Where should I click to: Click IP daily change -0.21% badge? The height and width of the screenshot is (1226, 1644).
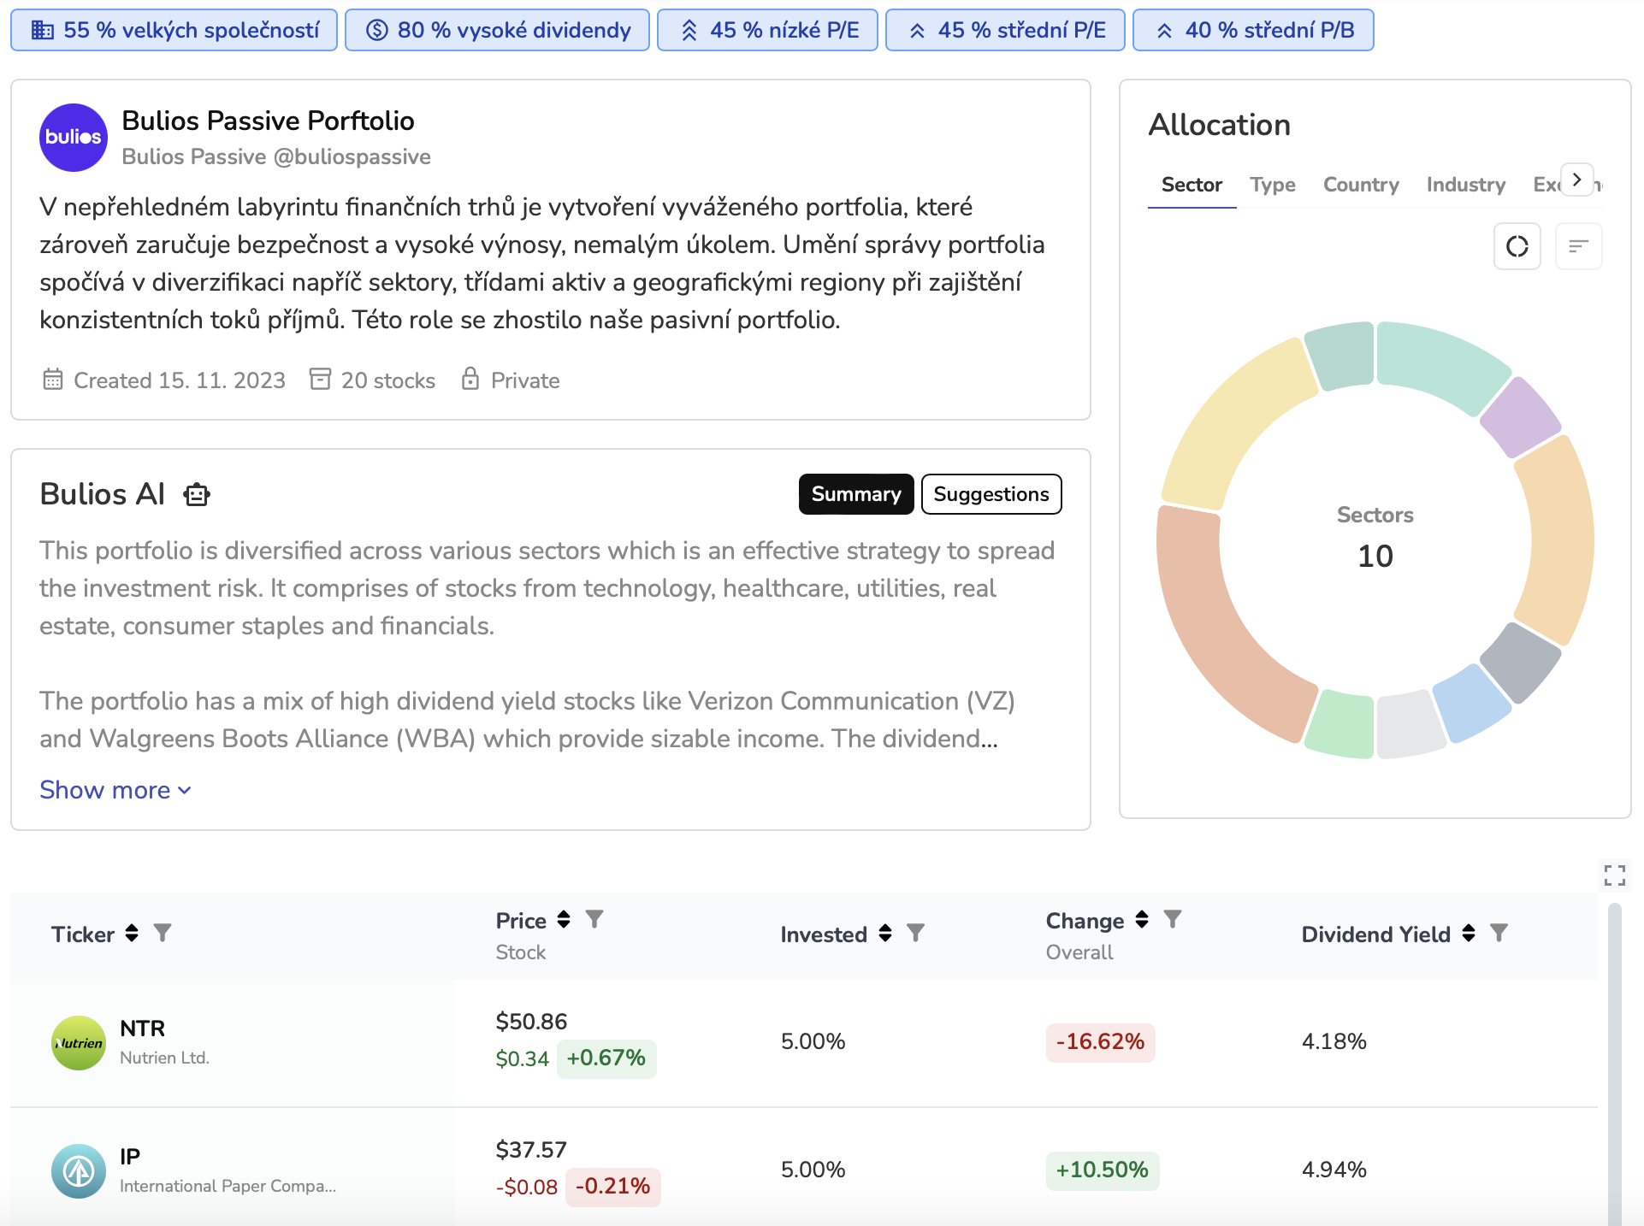[x=612, y=1187]
